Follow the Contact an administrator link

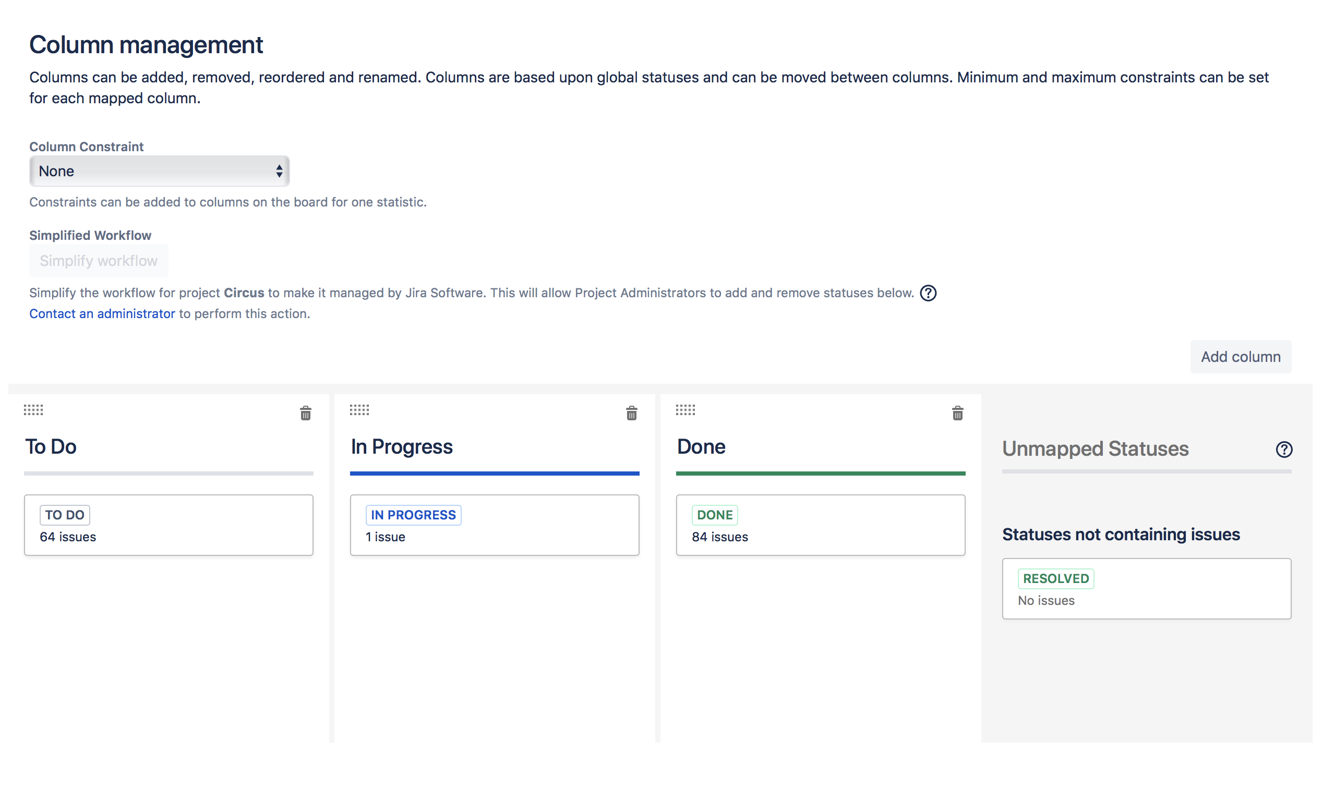[x=103, y=315]
